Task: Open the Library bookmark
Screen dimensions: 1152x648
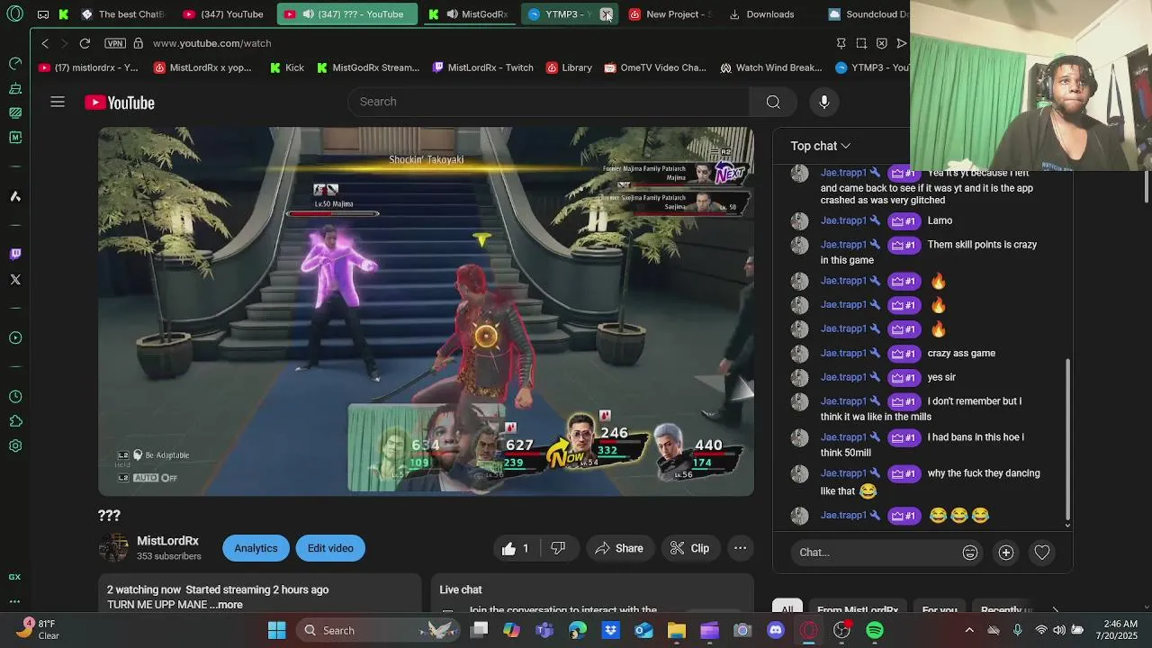Action: point(568,67)
